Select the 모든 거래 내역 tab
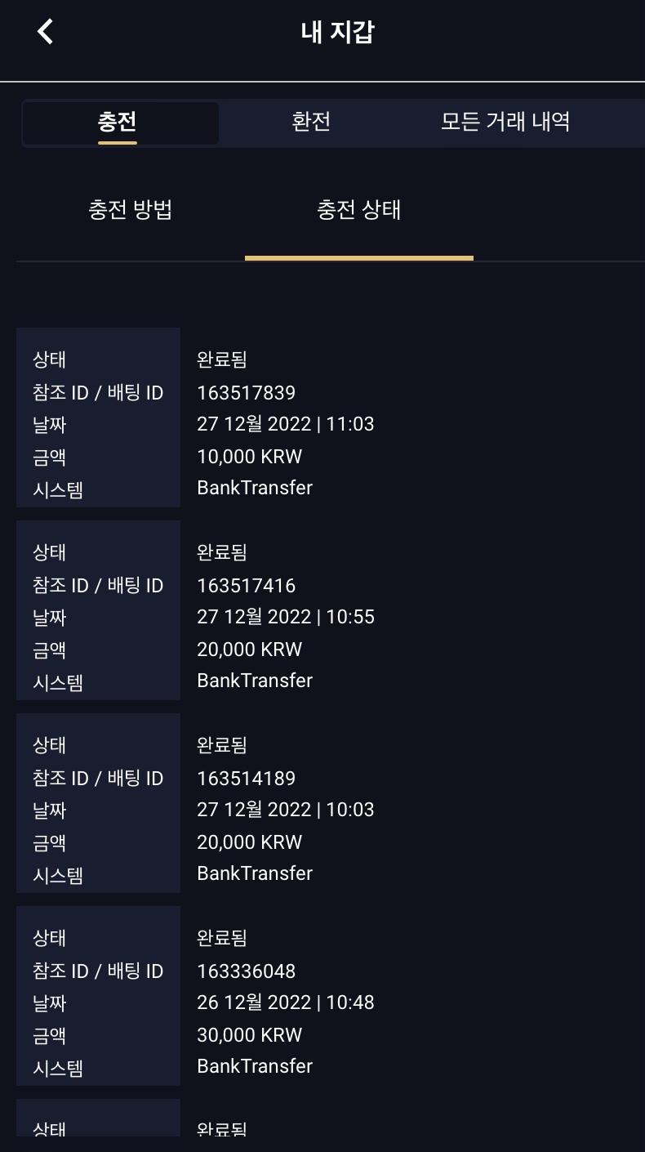The height and width of the screenshot is (1152, 645). point(505,123)
